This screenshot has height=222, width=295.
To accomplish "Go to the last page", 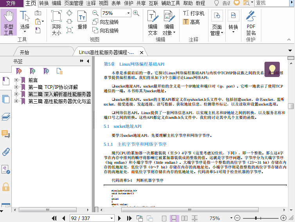I will [x=129, y=218].
